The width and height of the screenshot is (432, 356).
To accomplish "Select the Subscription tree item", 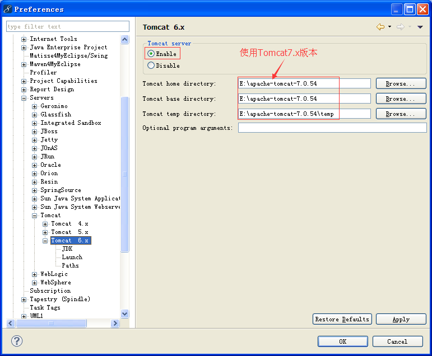I will click(x=50, y=291).
